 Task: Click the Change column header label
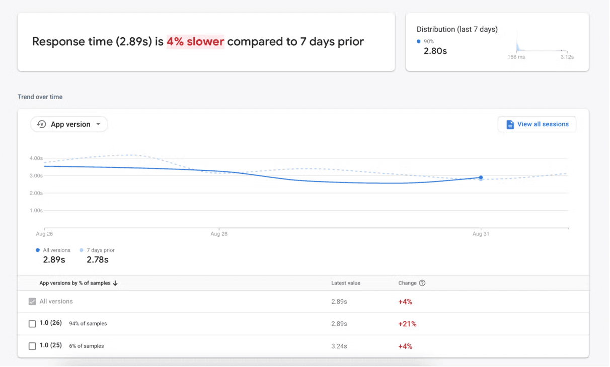pyautogui.click(x=407, y=283)
